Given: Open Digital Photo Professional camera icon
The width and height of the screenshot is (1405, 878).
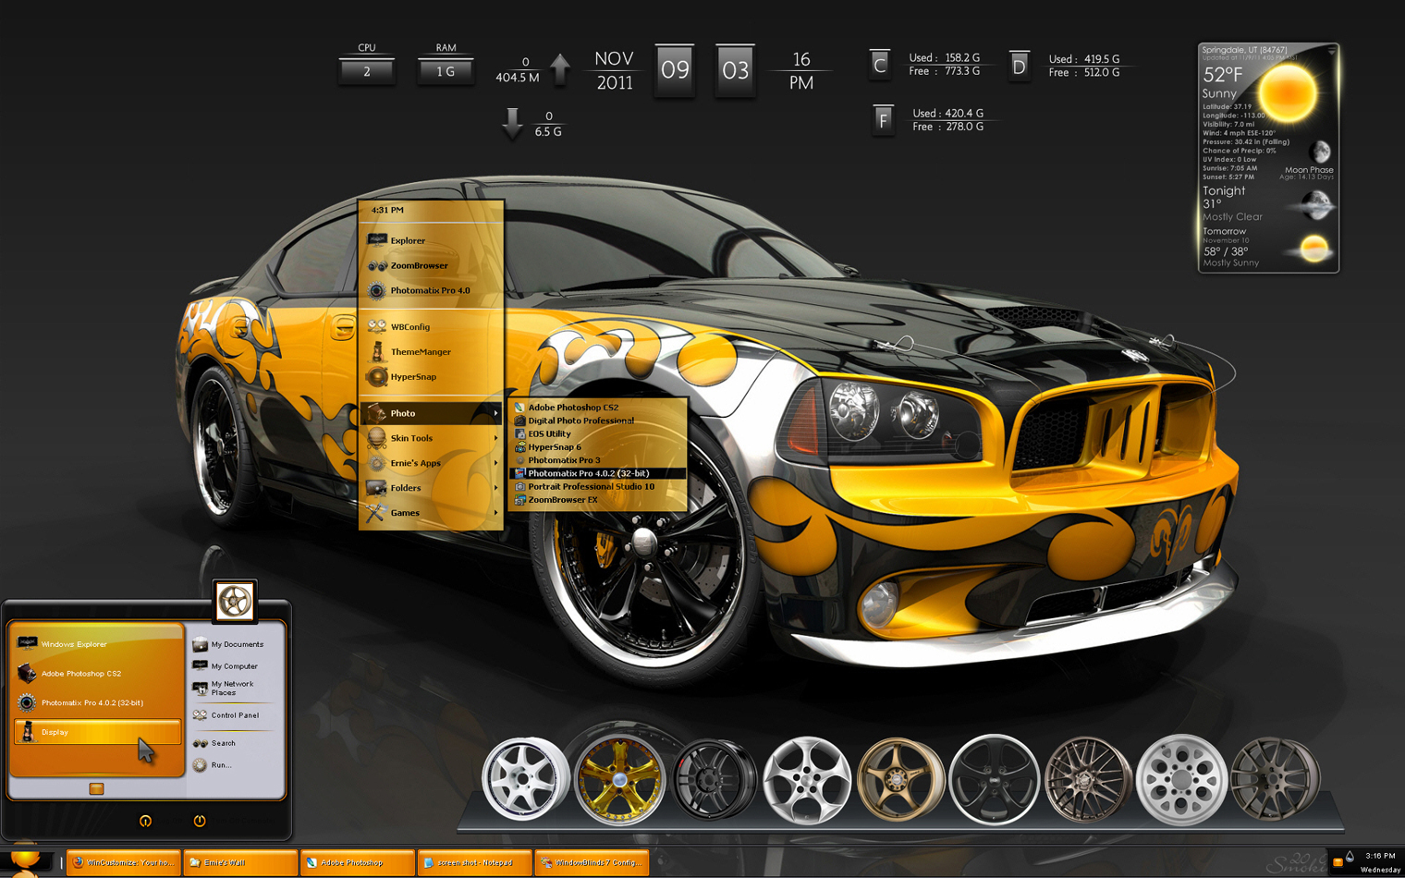Looking at the screenshot, I should coord(519,420).
